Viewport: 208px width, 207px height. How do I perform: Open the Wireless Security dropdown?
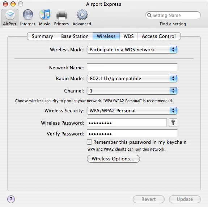[x=132, y=111]
